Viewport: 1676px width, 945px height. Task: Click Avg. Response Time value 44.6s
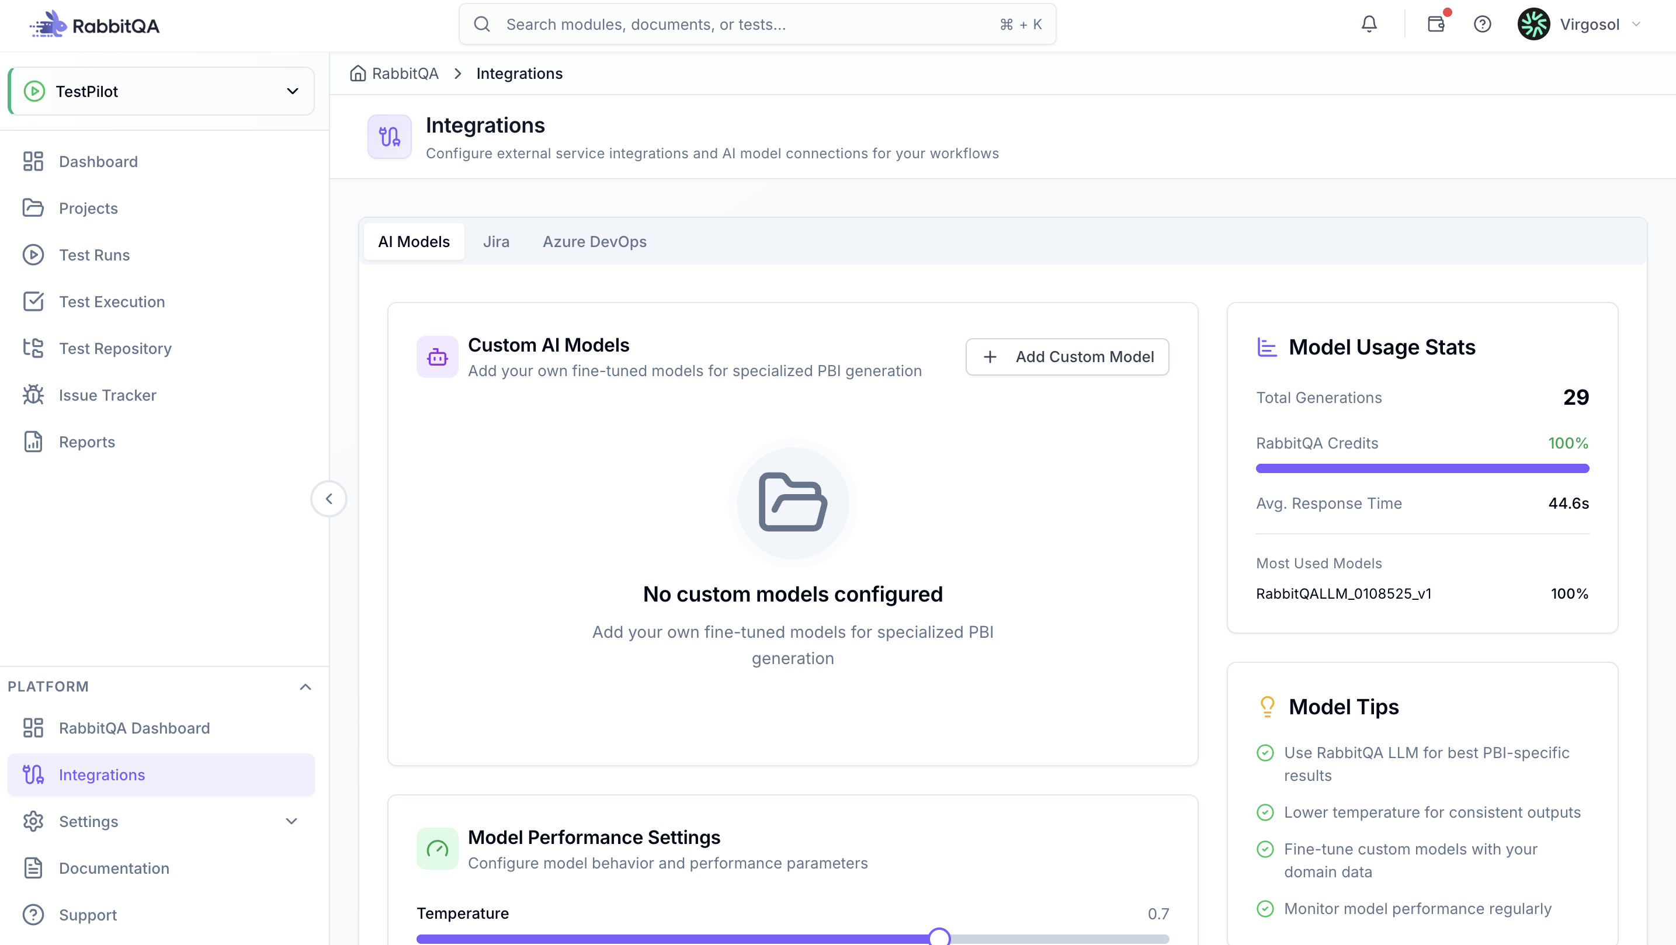pos(1568,503)
